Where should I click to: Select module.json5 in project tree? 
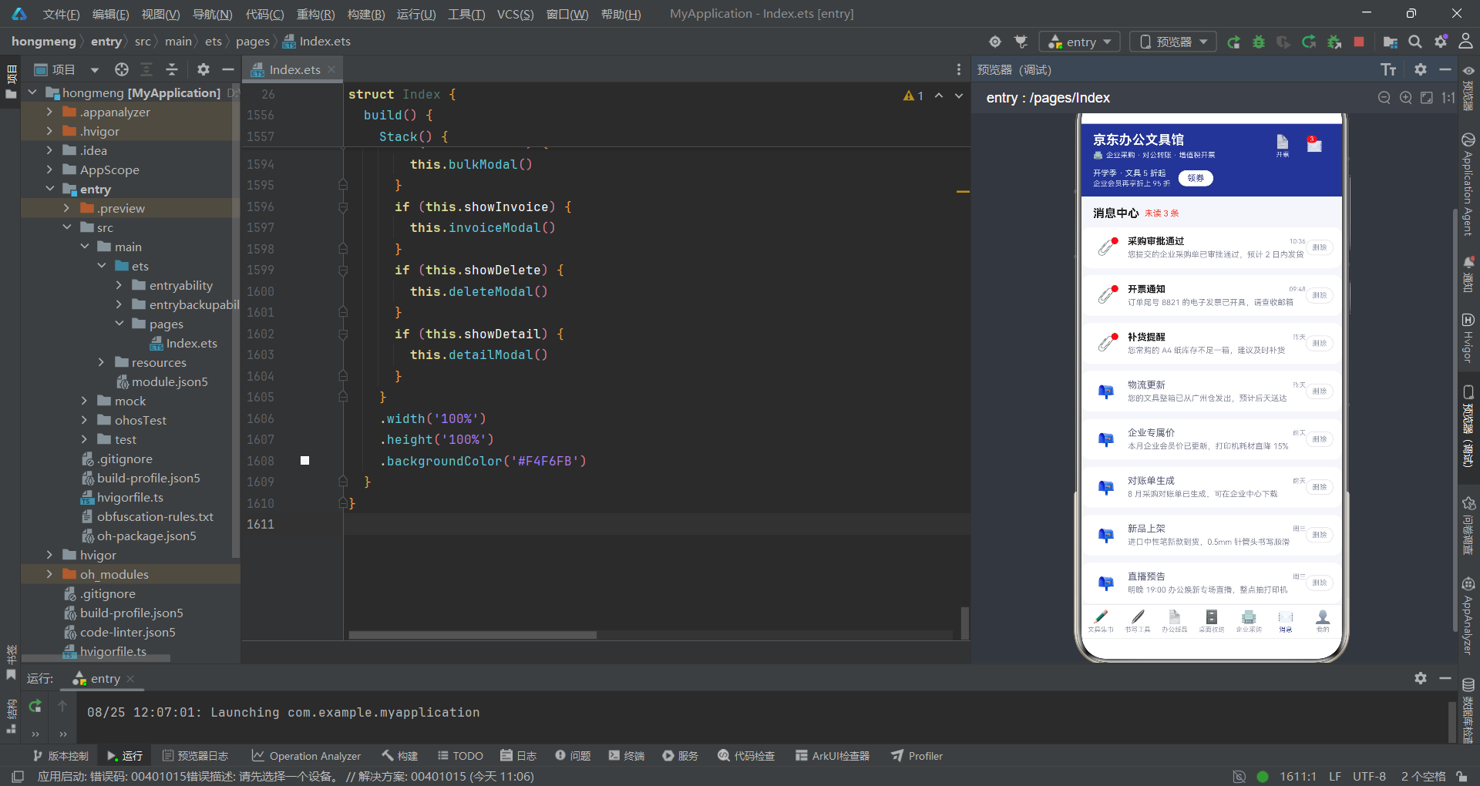pos(162,381)
